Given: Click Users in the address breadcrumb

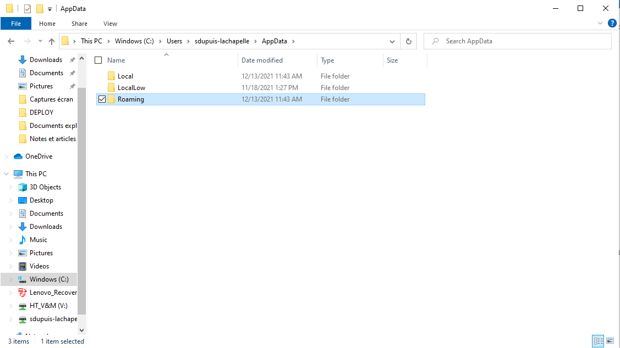Looking at the screenshot, I should (174, 41).
